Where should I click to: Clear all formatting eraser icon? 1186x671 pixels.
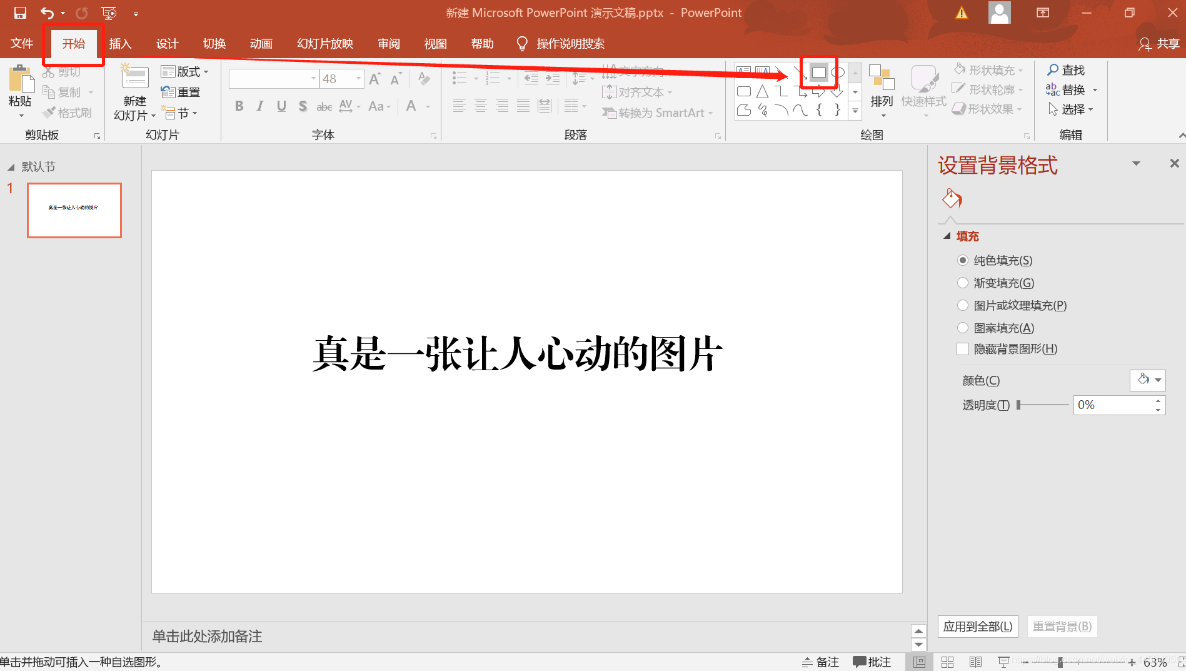(x=424, y=79)
